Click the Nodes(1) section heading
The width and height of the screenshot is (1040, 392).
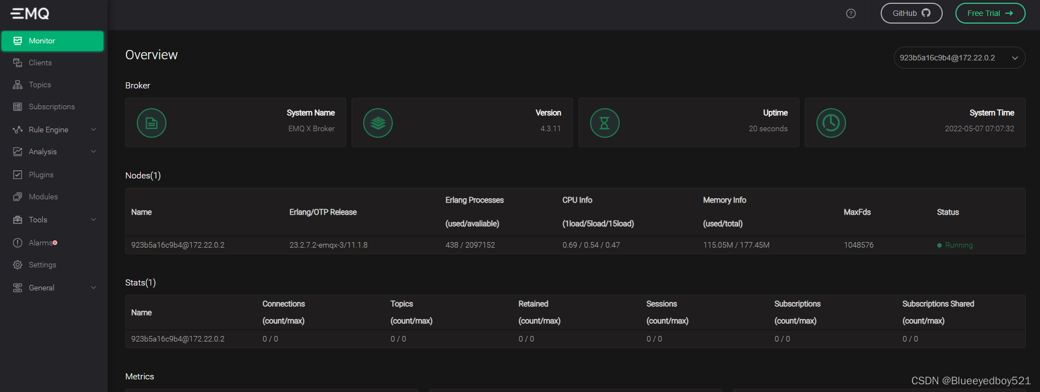143,176
